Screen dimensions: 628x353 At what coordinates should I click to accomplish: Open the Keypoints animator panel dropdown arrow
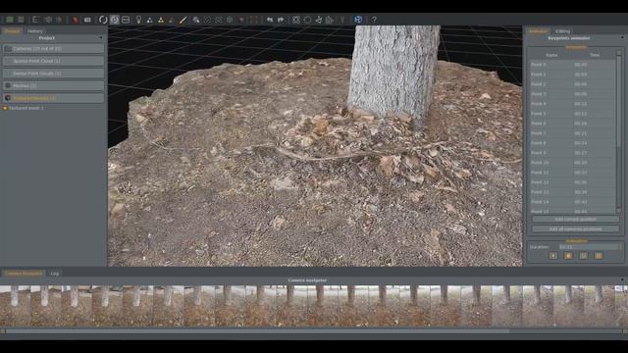622,38
